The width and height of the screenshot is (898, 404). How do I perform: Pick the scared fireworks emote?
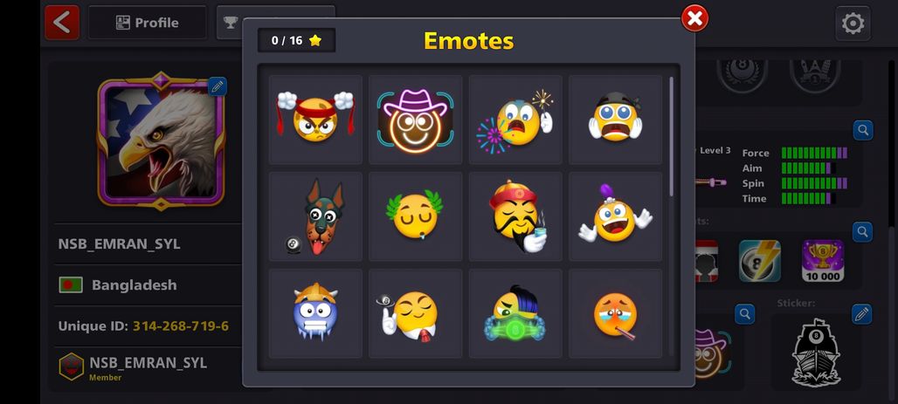tap(515, 120)
